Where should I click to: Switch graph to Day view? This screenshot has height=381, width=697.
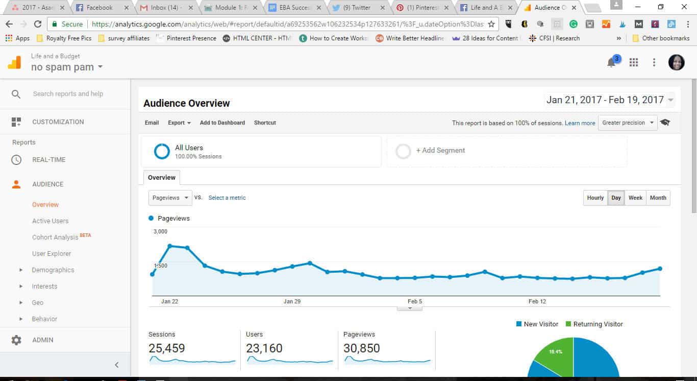pos(616,198)
